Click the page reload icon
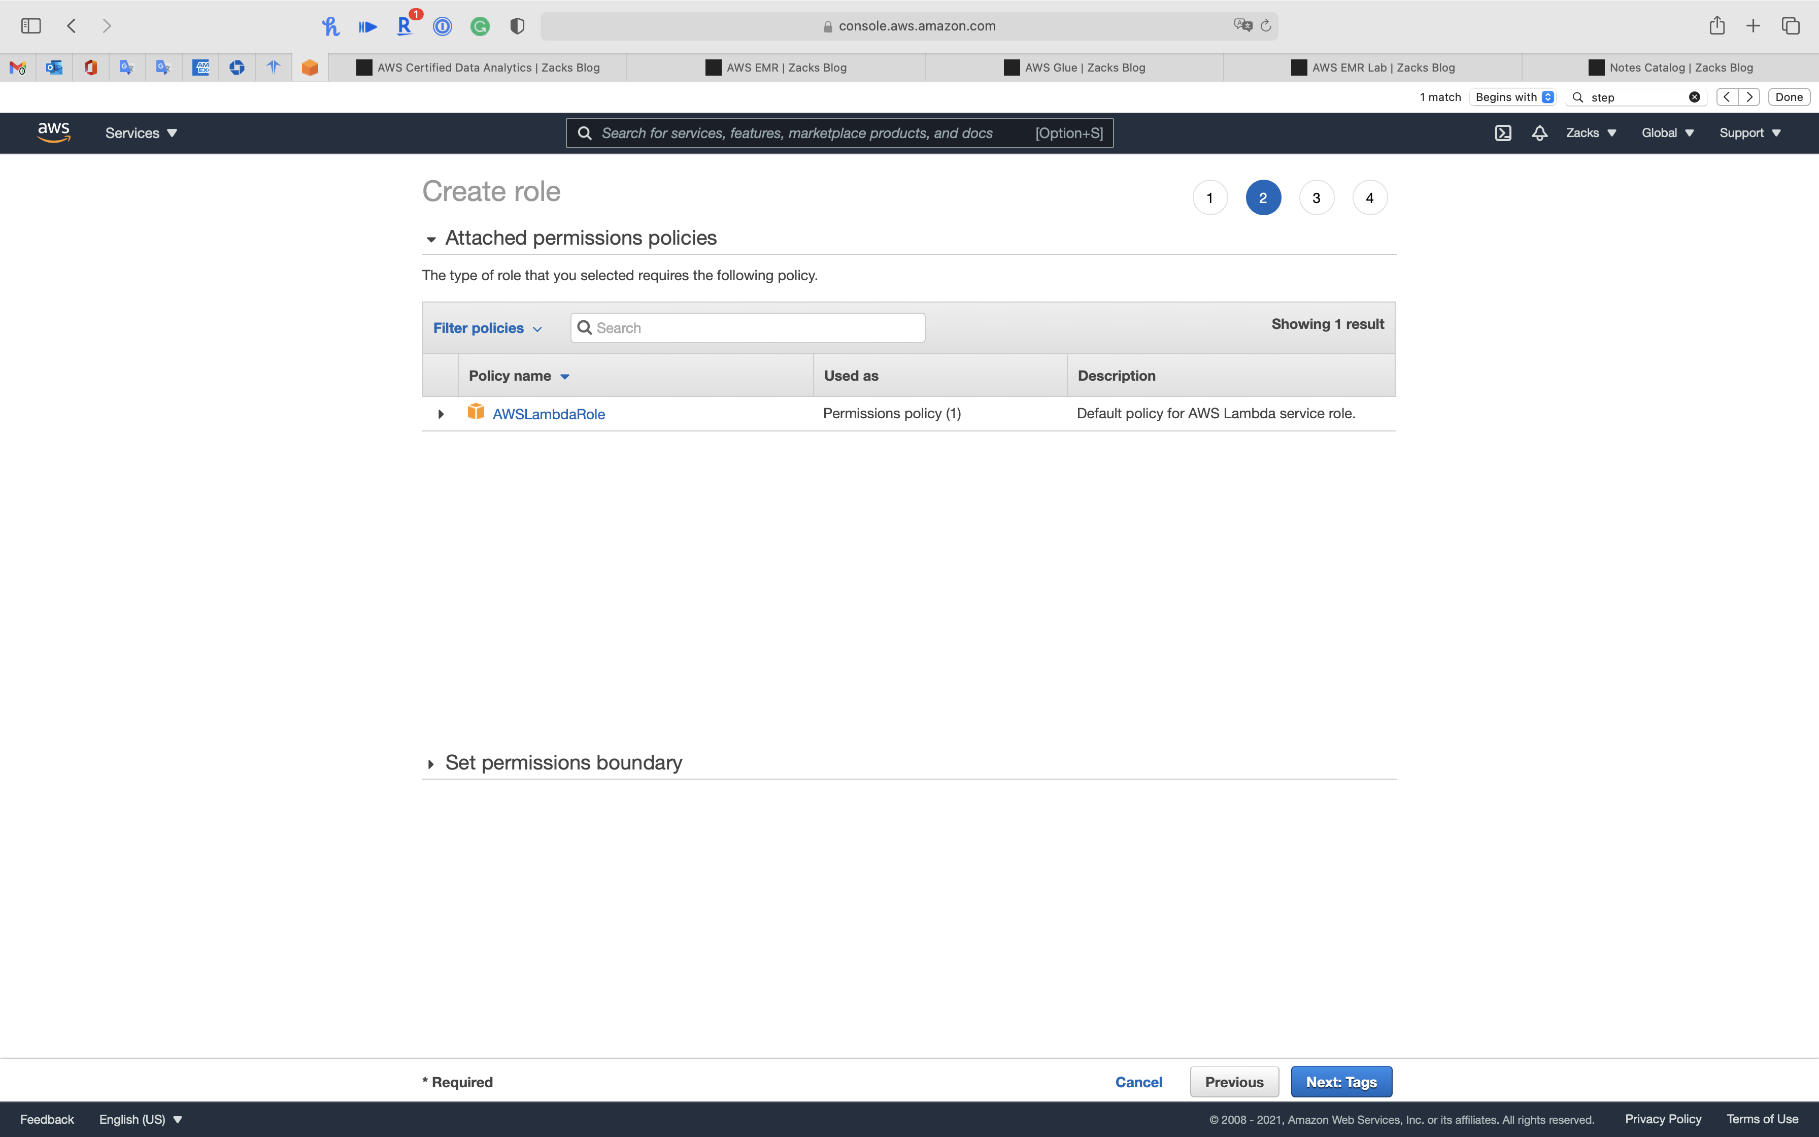1819x1137 pixels. point(1266,25)
